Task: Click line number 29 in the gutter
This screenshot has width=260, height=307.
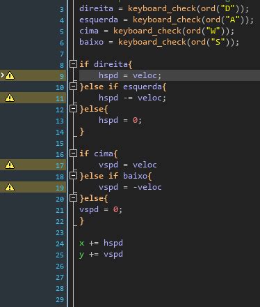Action: [x=60, y=299]
